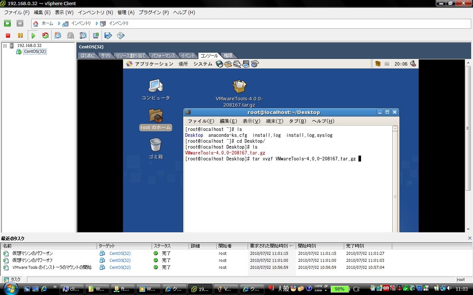Expand the quick launch overflow chevron

(x=55, y=287)
